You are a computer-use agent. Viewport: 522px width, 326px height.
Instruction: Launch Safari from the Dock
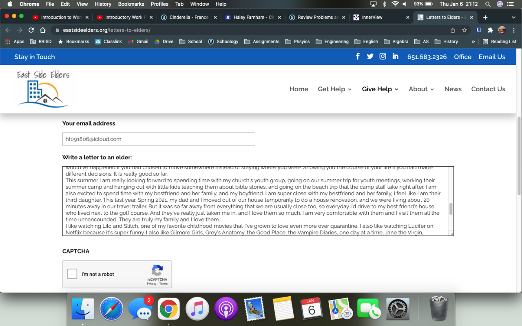pos(111,308)
